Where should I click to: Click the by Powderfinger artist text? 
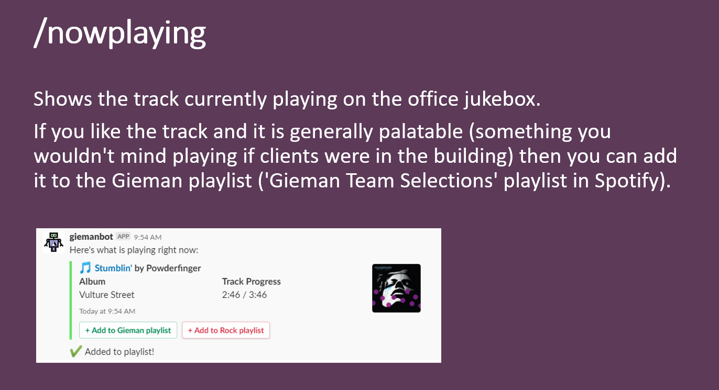[168, 268]
